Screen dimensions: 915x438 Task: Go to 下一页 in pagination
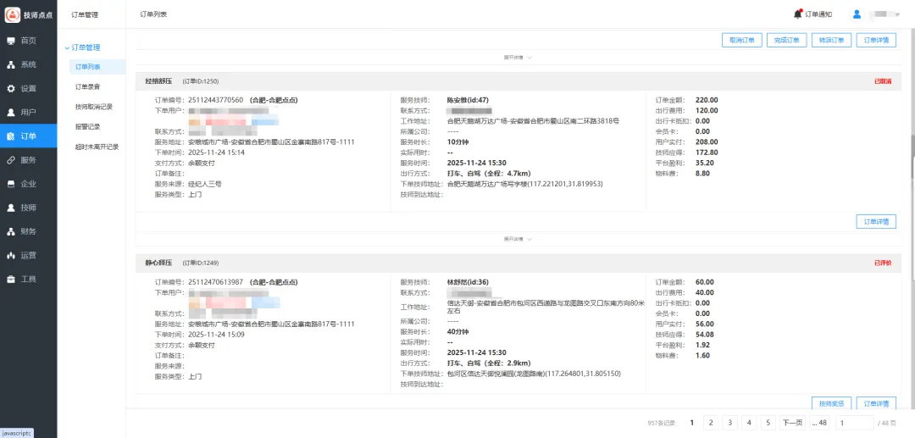coord(791,423)
